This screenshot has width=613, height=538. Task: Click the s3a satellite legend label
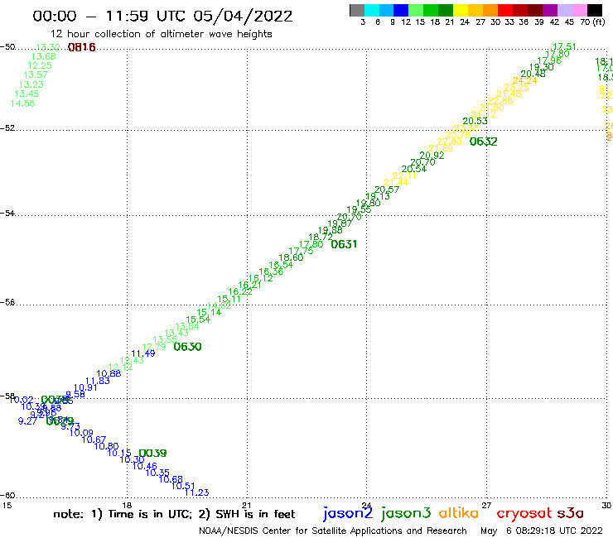point(571,513)
